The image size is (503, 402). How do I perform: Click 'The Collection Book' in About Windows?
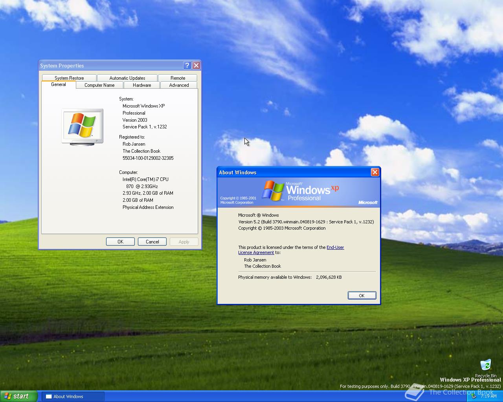click(263, 266)
